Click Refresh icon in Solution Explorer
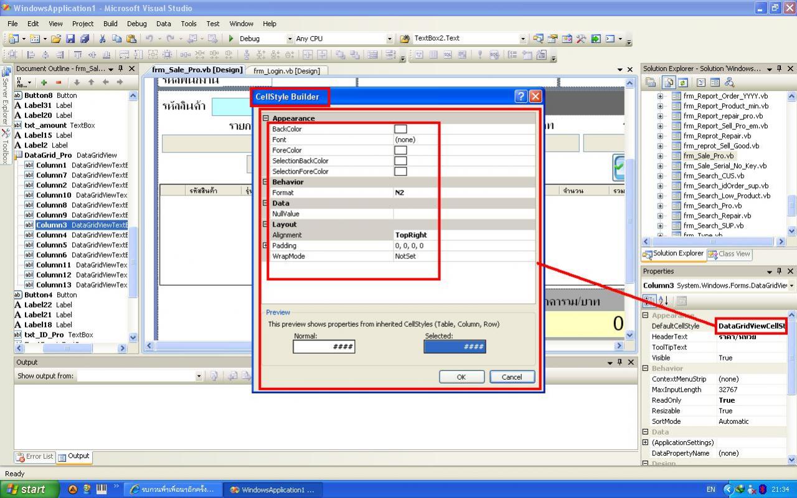The width and height of the screenshot is (797, 498). click(683, 82)
